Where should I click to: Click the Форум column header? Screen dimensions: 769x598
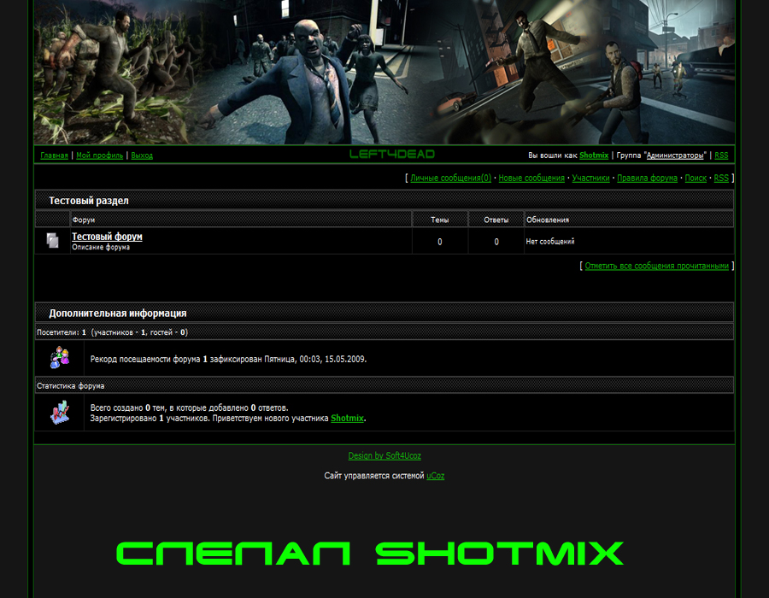click(241, 220)
